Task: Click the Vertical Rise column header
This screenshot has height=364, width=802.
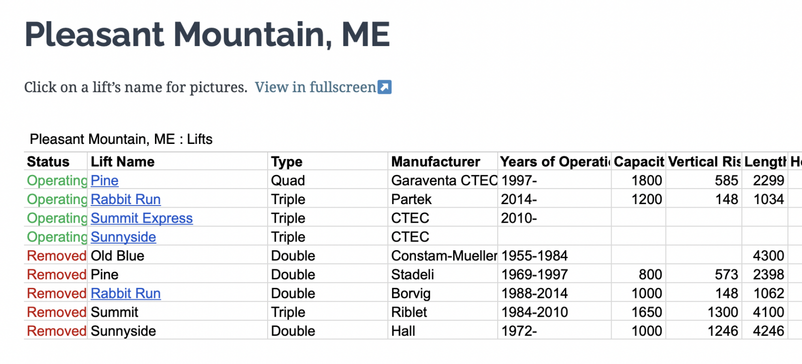Action: (x=704, y=162)
